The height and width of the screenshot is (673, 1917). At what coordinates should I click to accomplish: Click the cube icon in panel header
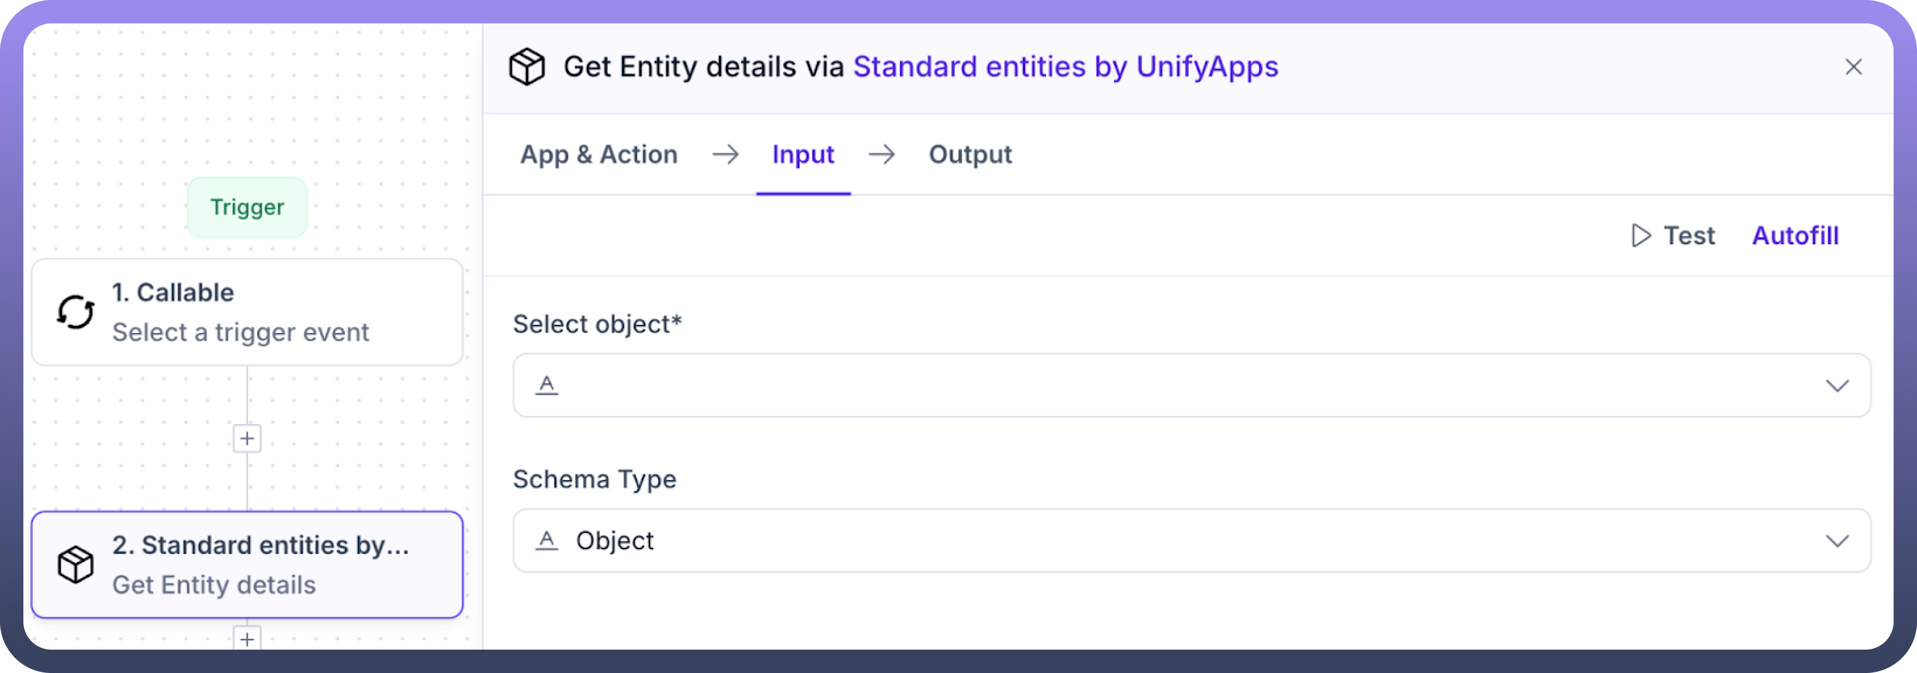[527, 67]
